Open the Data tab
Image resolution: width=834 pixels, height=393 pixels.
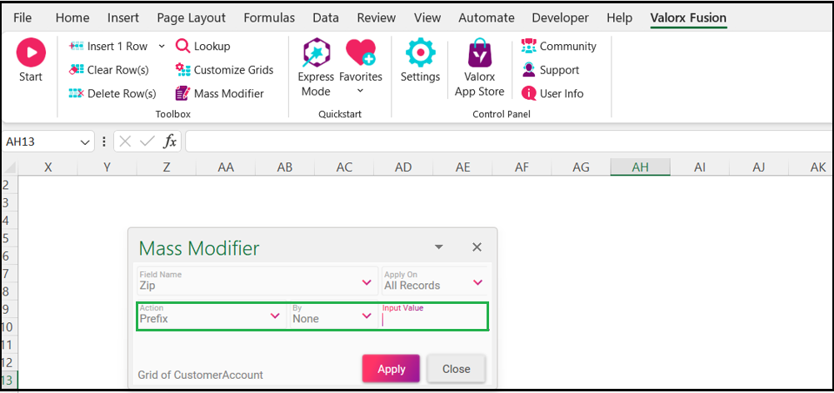pos(326,17)
